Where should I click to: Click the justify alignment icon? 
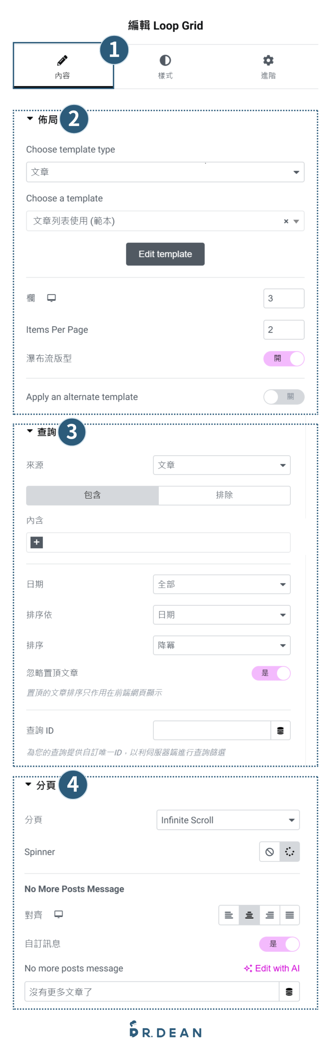[x=290, y=915]
